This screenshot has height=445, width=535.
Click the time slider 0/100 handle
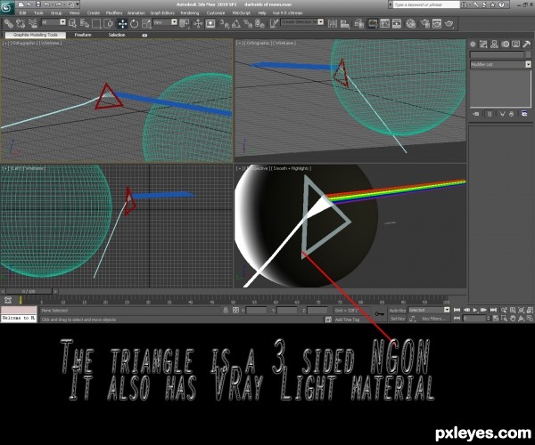29,291
